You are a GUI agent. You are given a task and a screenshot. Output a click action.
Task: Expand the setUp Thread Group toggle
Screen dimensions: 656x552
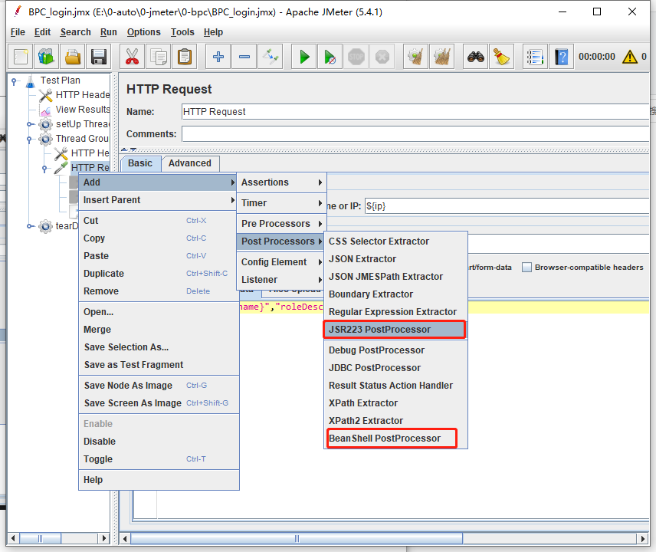[30, 124]
